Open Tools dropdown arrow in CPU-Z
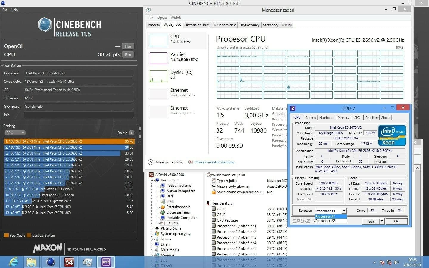429x268 pixels. click(x=382, y=221)
